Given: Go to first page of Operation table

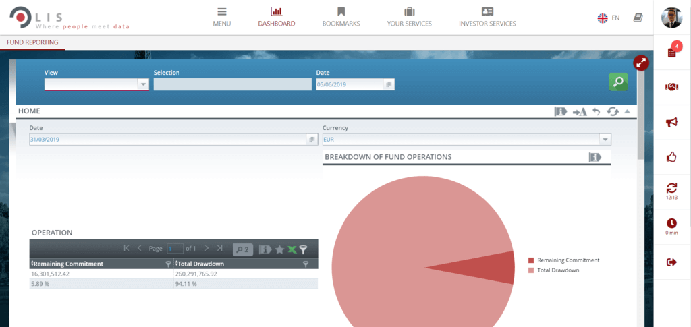Looking at the screenshot, I should click(x=126, y=249).
